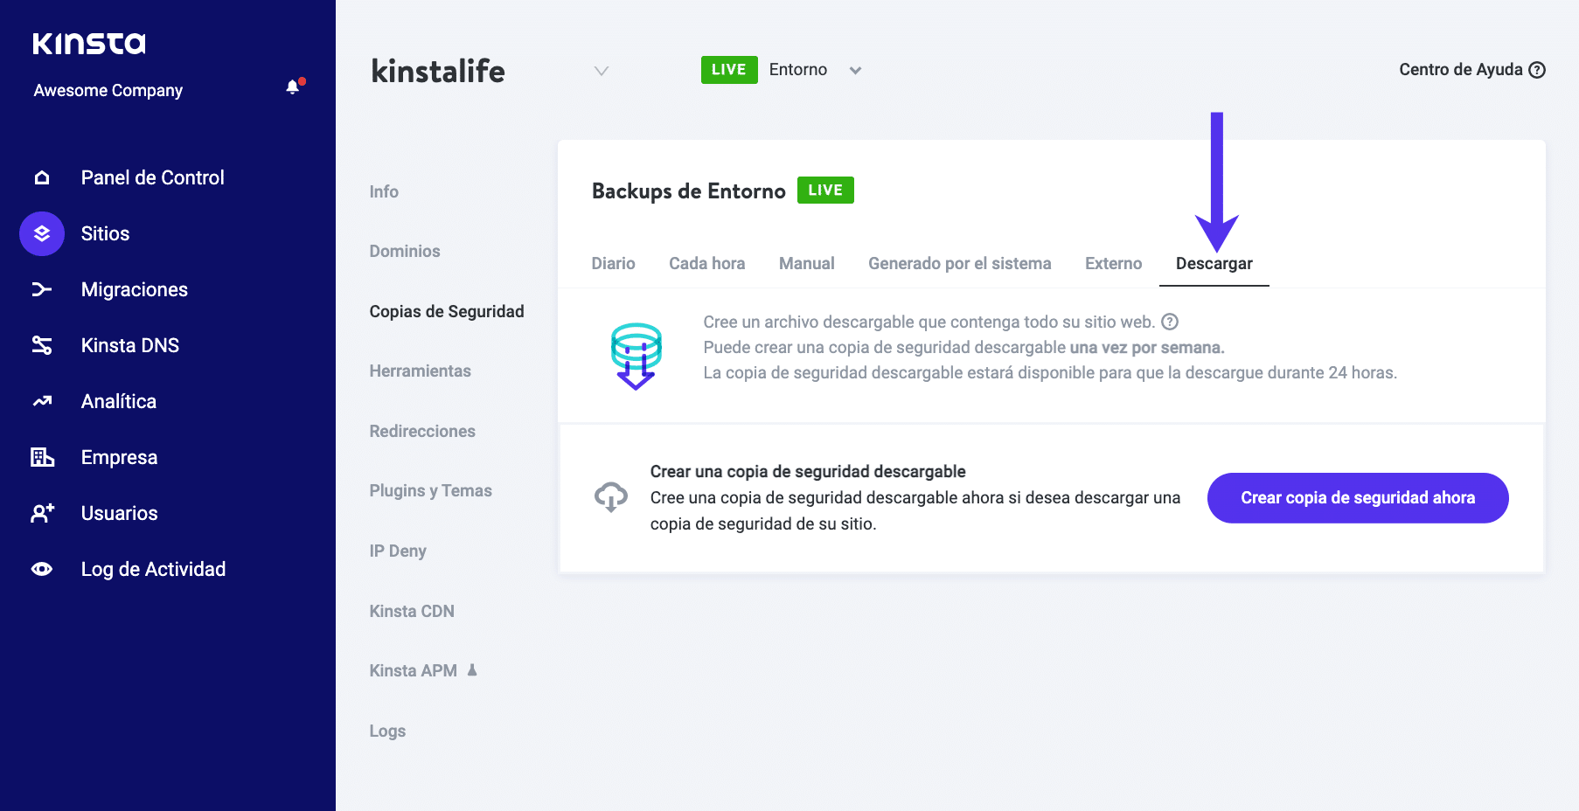Click the Usuarios add-user icon

(42, 514)
